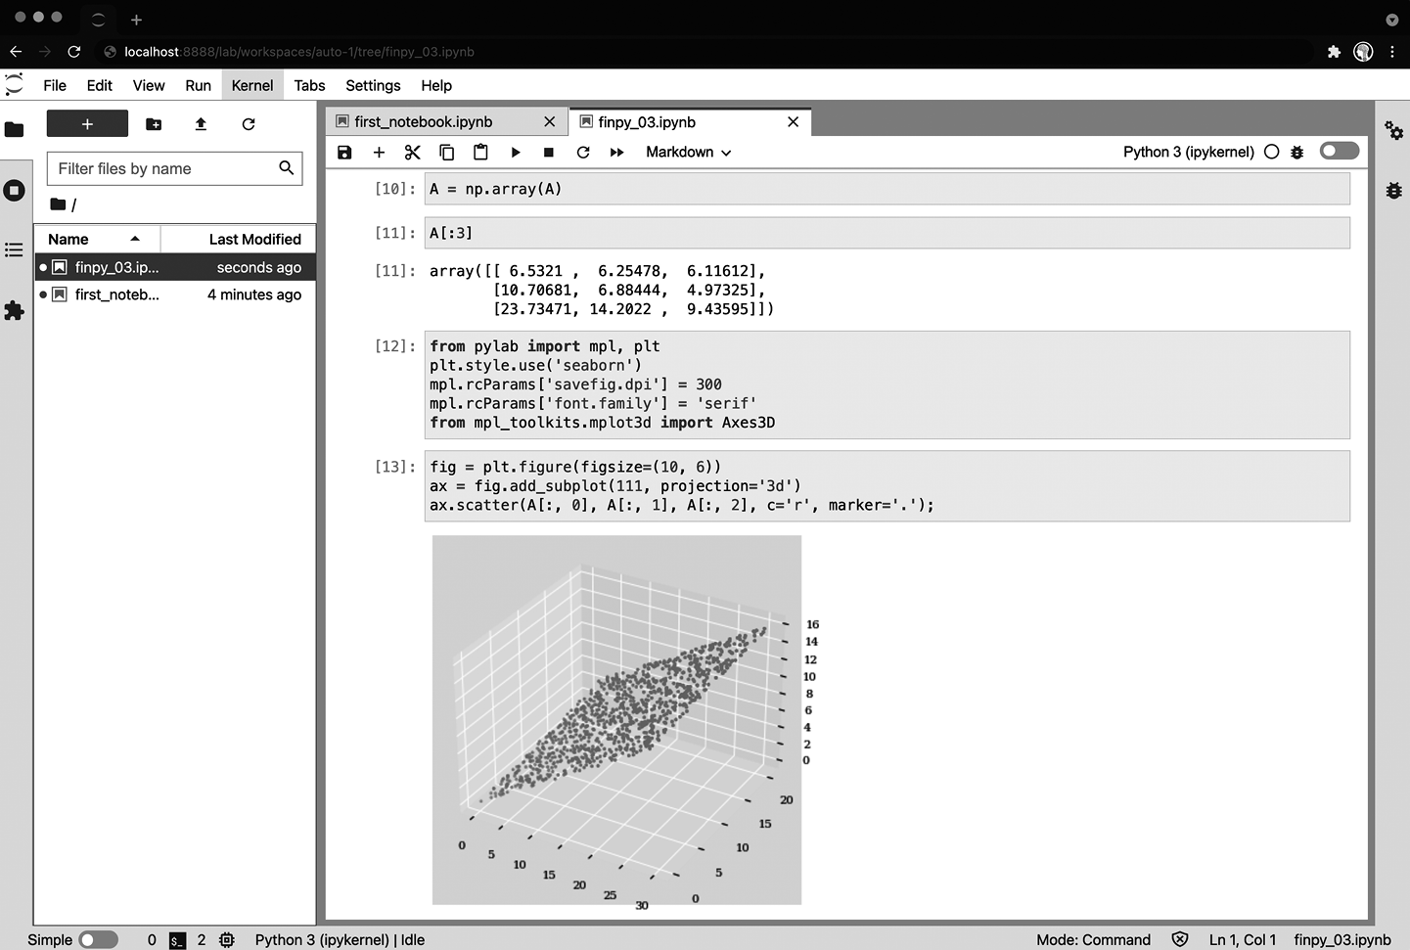The height and width of the screenshot is (950, 1410).
Task: Restart kernel and run all cells
Action: (x=616, y=153)
